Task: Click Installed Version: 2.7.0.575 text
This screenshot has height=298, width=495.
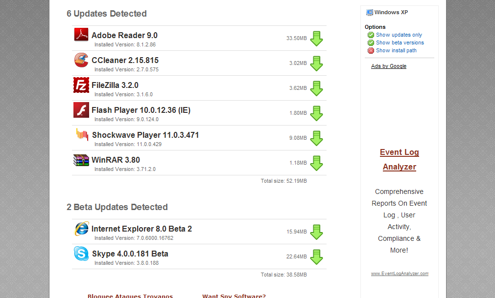Action: [x=127, y=70]
